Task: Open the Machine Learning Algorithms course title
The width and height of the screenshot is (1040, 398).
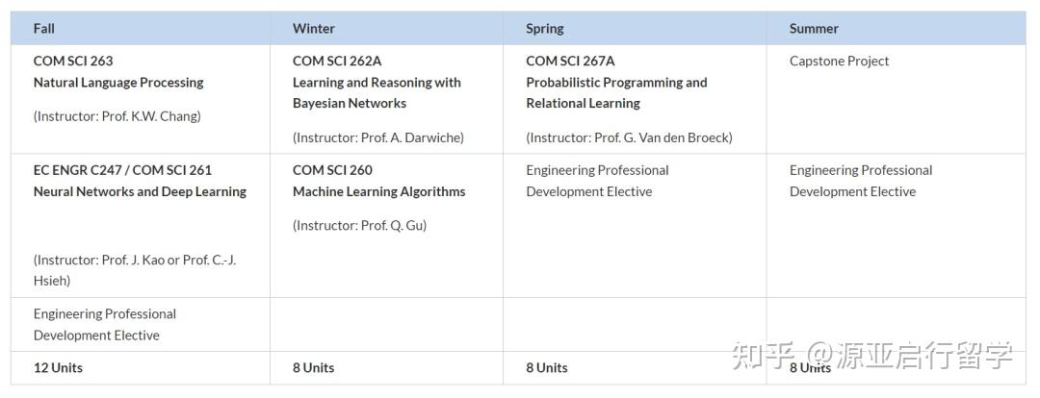Action: click(x=378, y=191)
